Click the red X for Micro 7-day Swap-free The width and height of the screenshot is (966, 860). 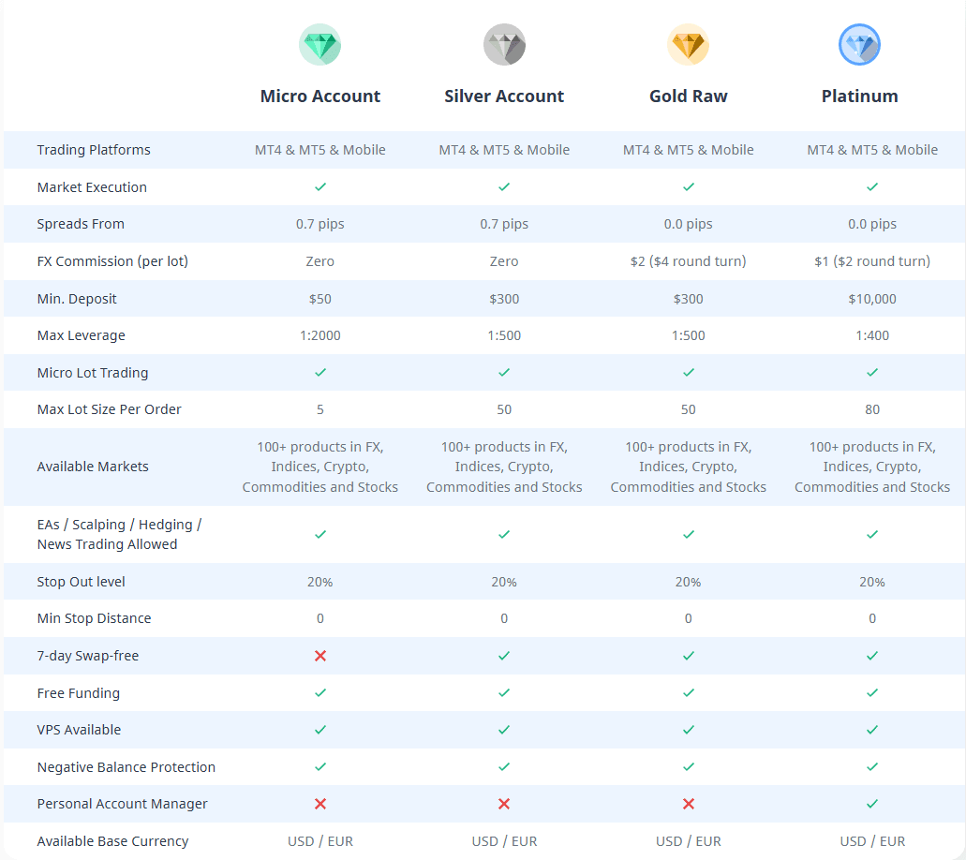coord(320,656)
